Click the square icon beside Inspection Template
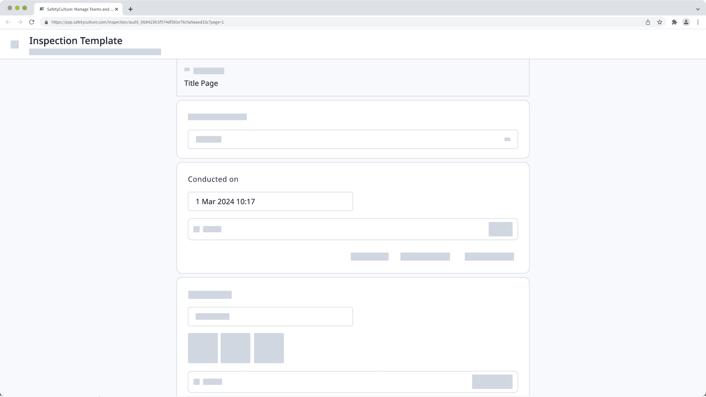Viewport: 706px width, 397px height. (15, 44)
